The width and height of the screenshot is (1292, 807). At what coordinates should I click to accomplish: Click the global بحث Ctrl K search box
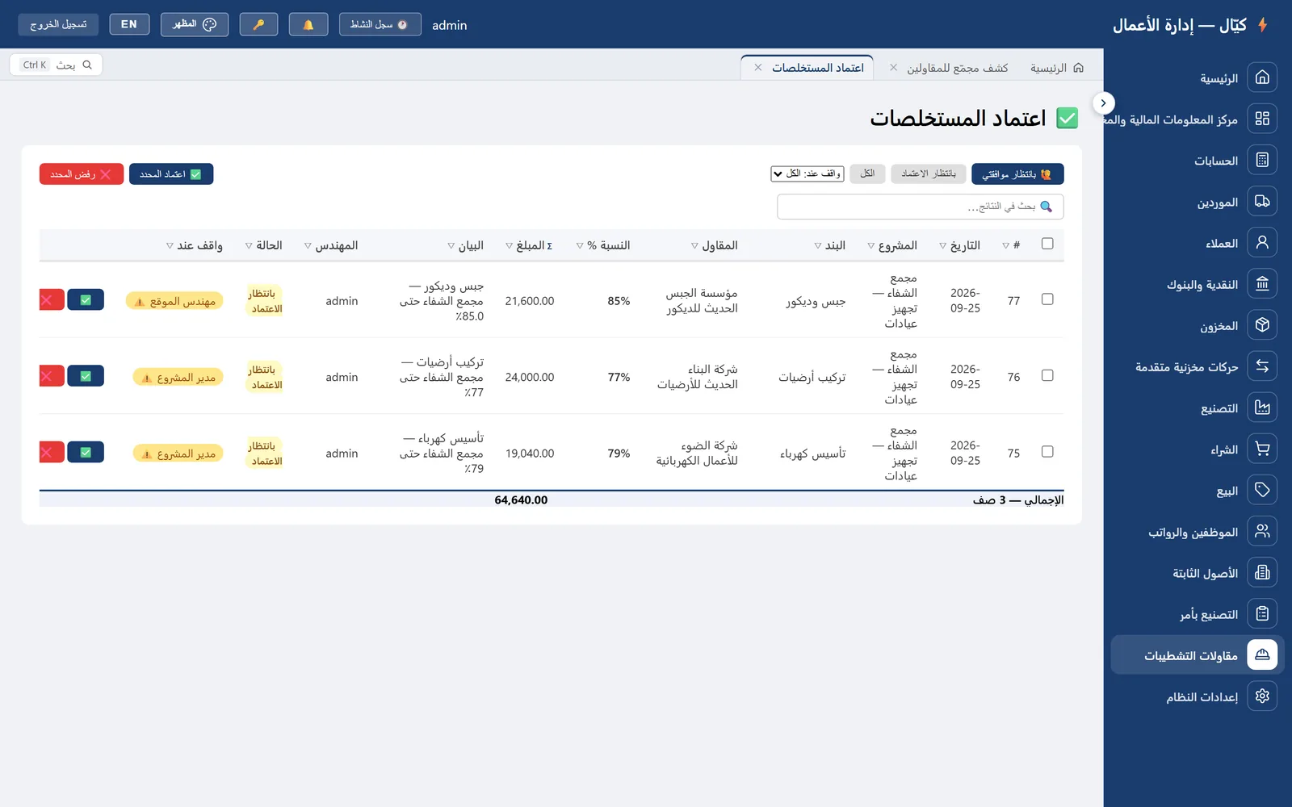pos(57,65)
